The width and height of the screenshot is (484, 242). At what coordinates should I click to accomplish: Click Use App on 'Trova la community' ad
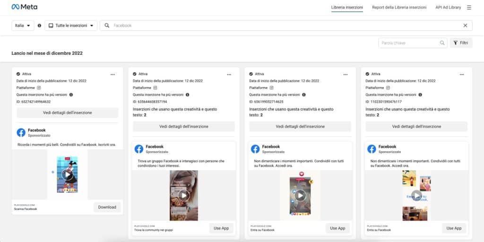point(221,228)
